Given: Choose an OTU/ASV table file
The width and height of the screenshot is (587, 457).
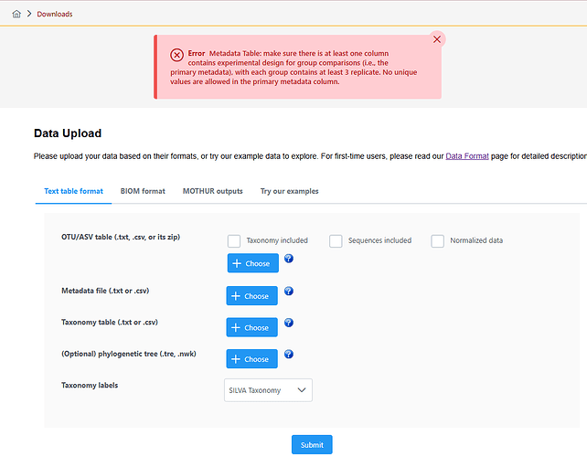Looking at the screenshot, I should (x=251, y=263).
